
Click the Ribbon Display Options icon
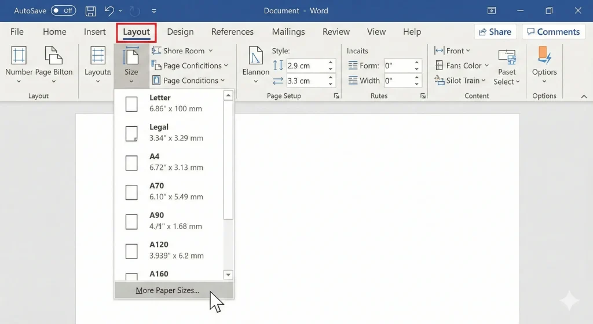491,10
